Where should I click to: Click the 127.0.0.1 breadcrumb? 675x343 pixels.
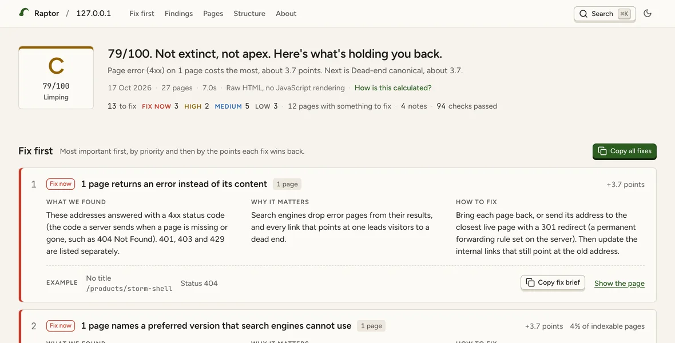[93, 13]
